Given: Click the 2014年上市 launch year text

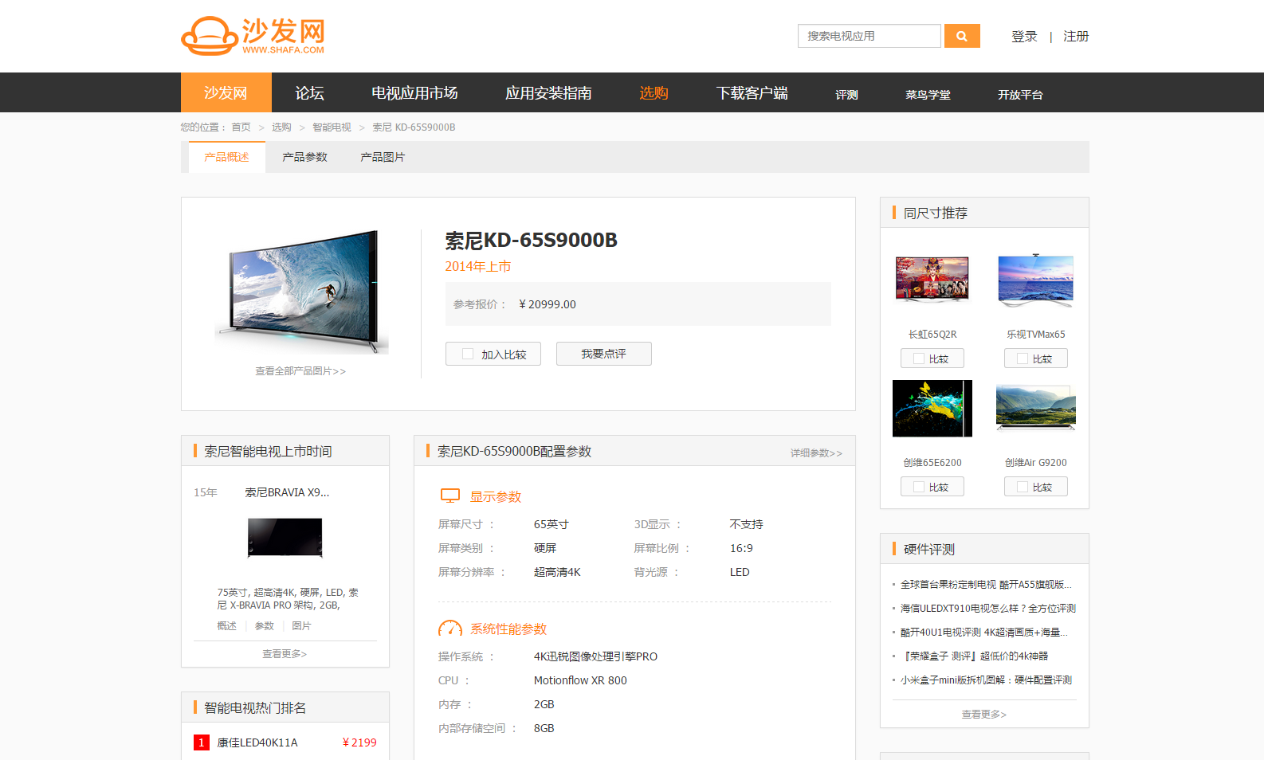Looking at the screenshot, I should 478,266.
